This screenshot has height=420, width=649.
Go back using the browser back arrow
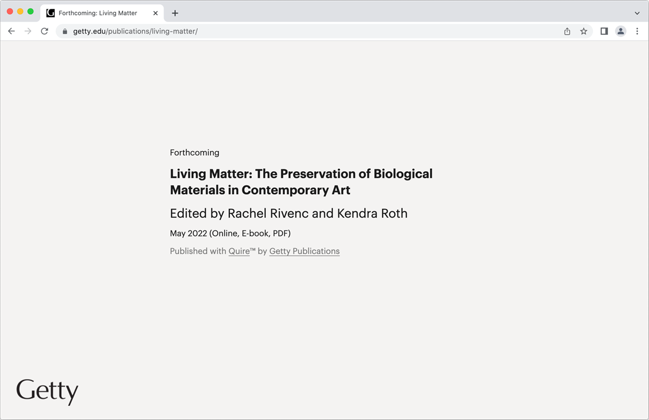11,31
